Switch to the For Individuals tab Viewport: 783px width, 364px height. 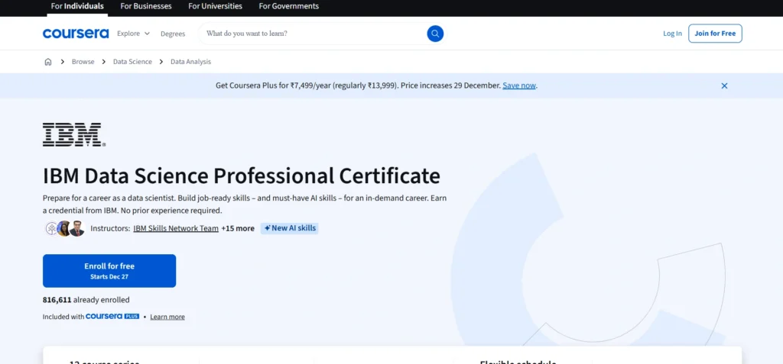pyautogui.click(x=77, y=6)
